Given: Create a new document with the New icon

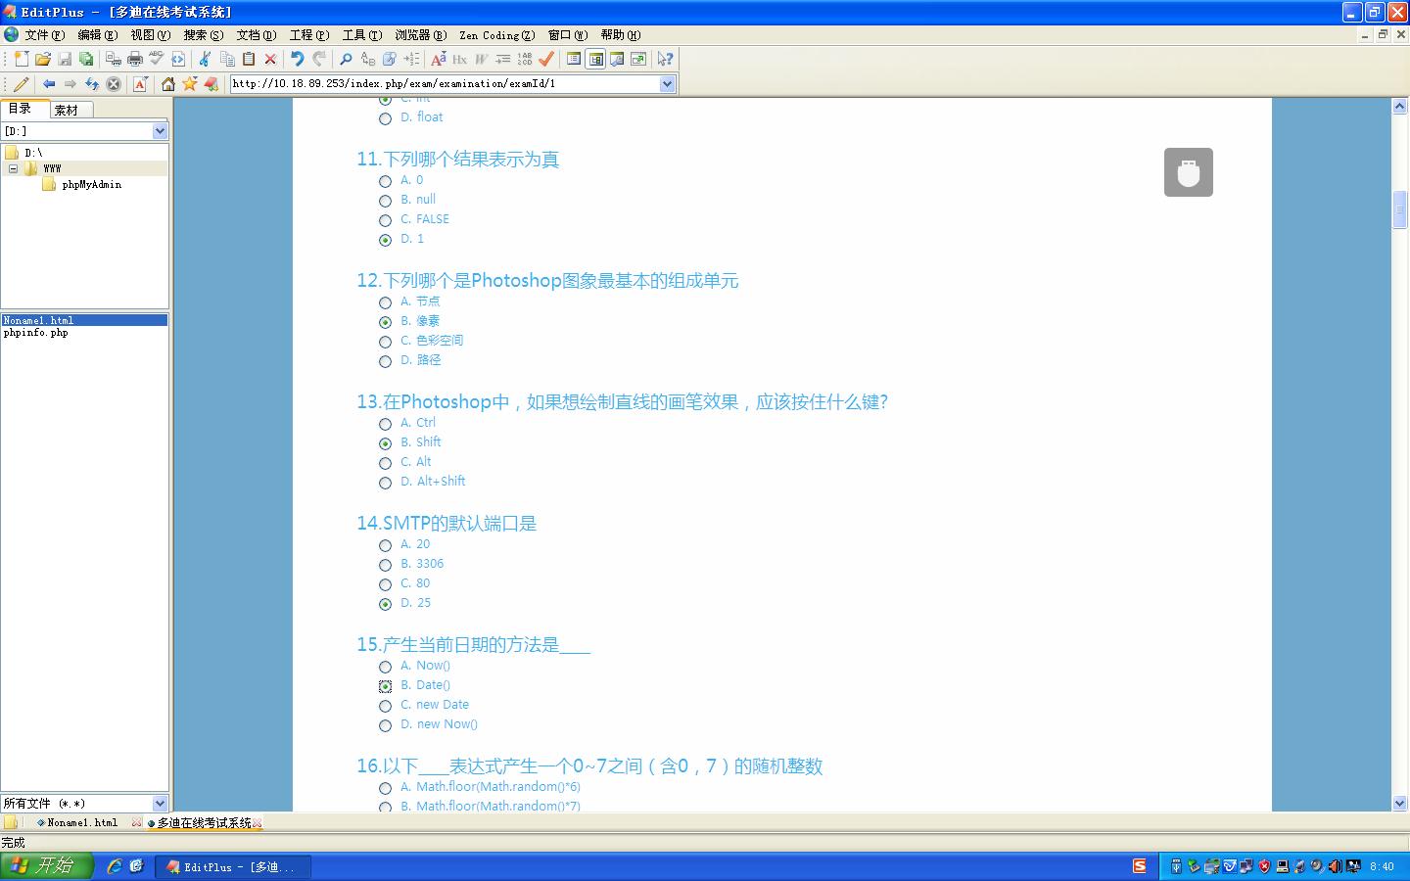Looking at the screenshot, I should click(x=22, y=59).
